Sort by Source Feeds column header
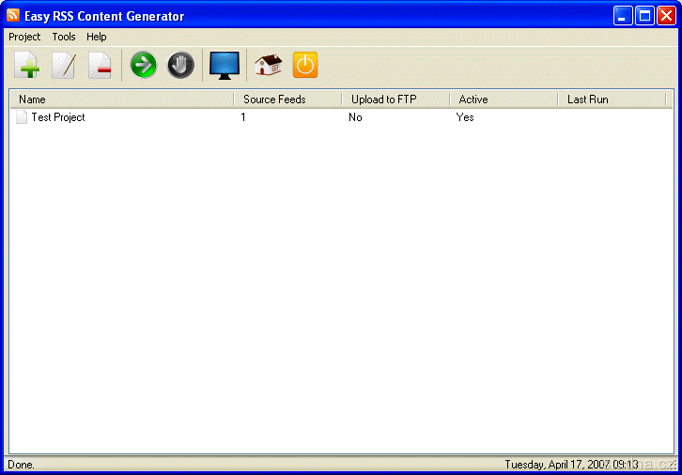This screenshot has width=682, height=475. (x=287, y=99)
